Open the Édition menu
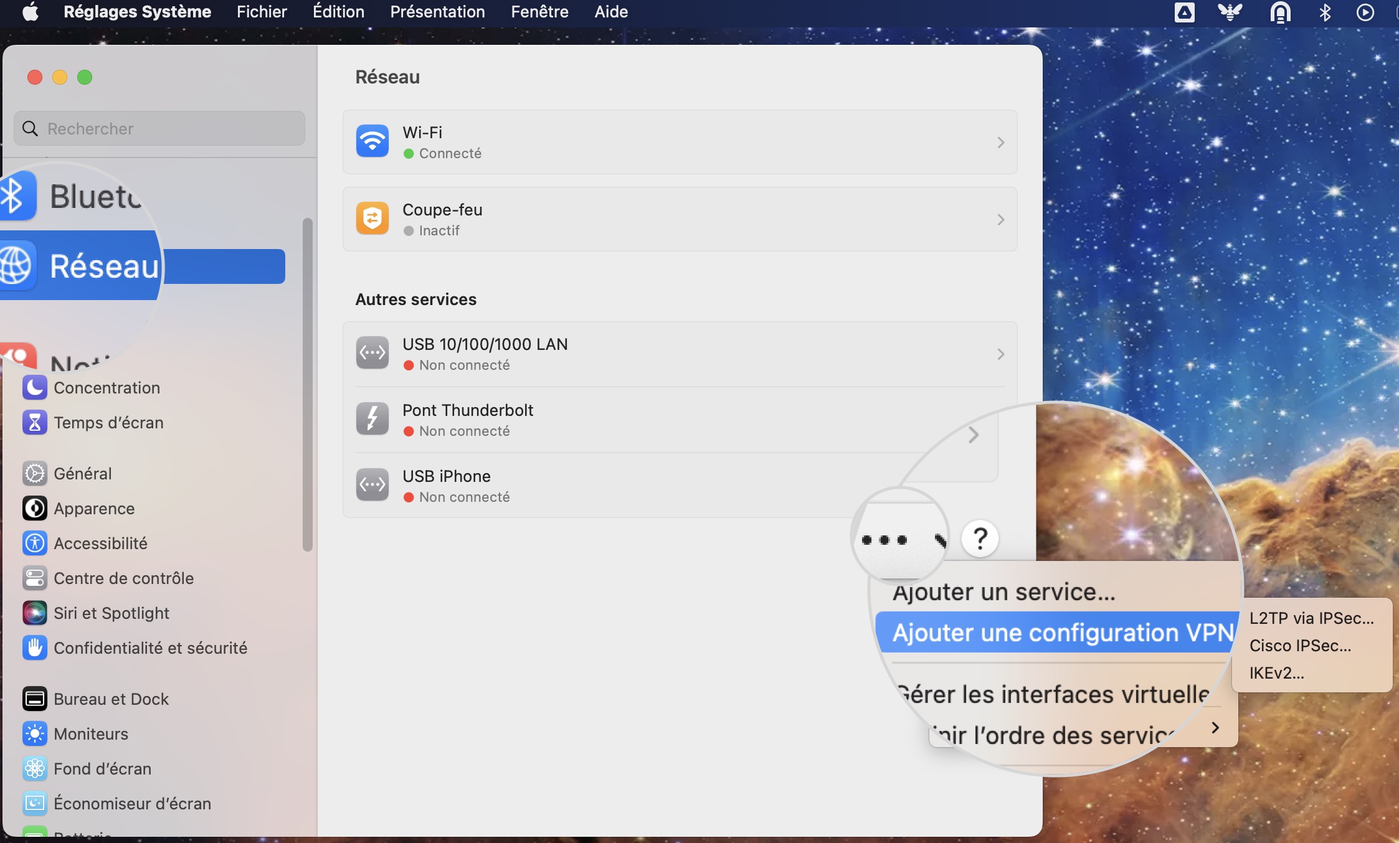1399x843 pixels. [338, 12]
